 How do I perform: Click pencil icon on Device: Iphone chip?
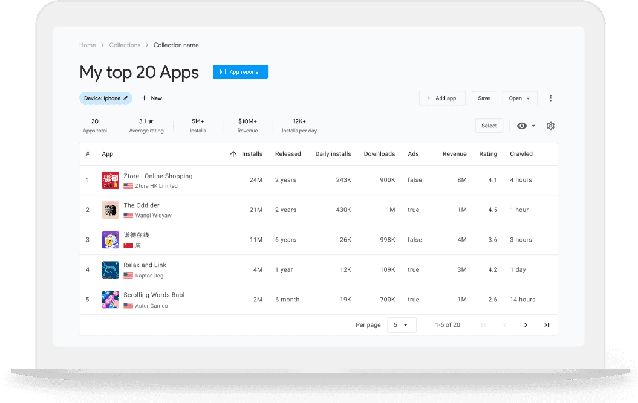[126, 98]
